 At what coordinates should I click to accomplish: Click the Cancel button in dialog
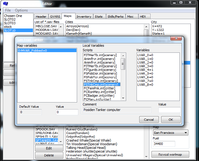[x=149, y=119]
